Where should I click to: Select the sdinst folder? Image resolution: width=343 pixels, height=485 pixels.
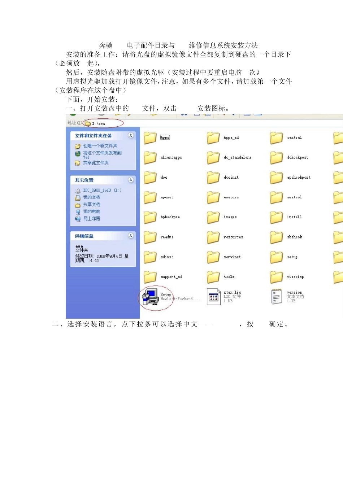point(158,257)
